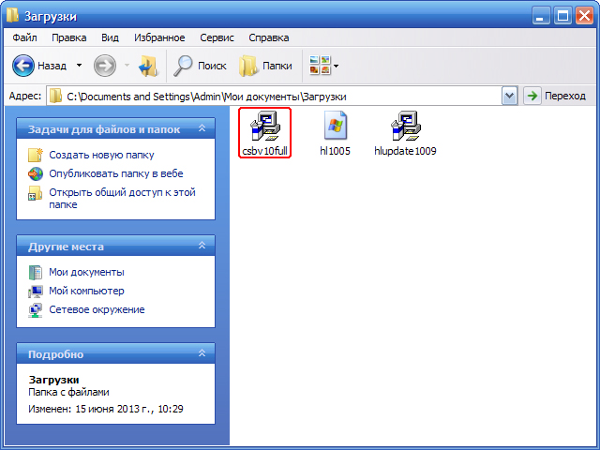
Task: Open the Справка menu
Action: [269, 37]
